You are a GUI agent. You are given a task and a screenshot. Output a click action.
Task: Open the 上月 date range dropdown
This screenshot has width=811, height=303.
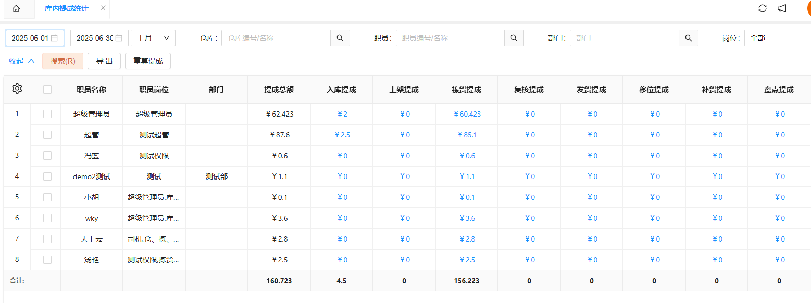coord(153,38)
